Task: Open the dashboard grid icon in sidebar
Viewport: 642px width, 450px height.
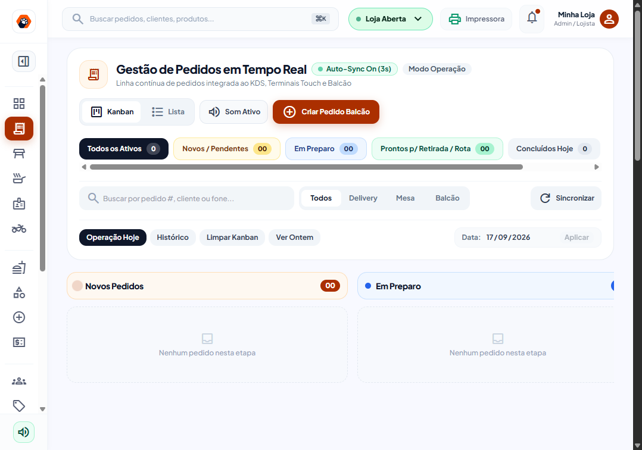Action: [x=19, y=104]
